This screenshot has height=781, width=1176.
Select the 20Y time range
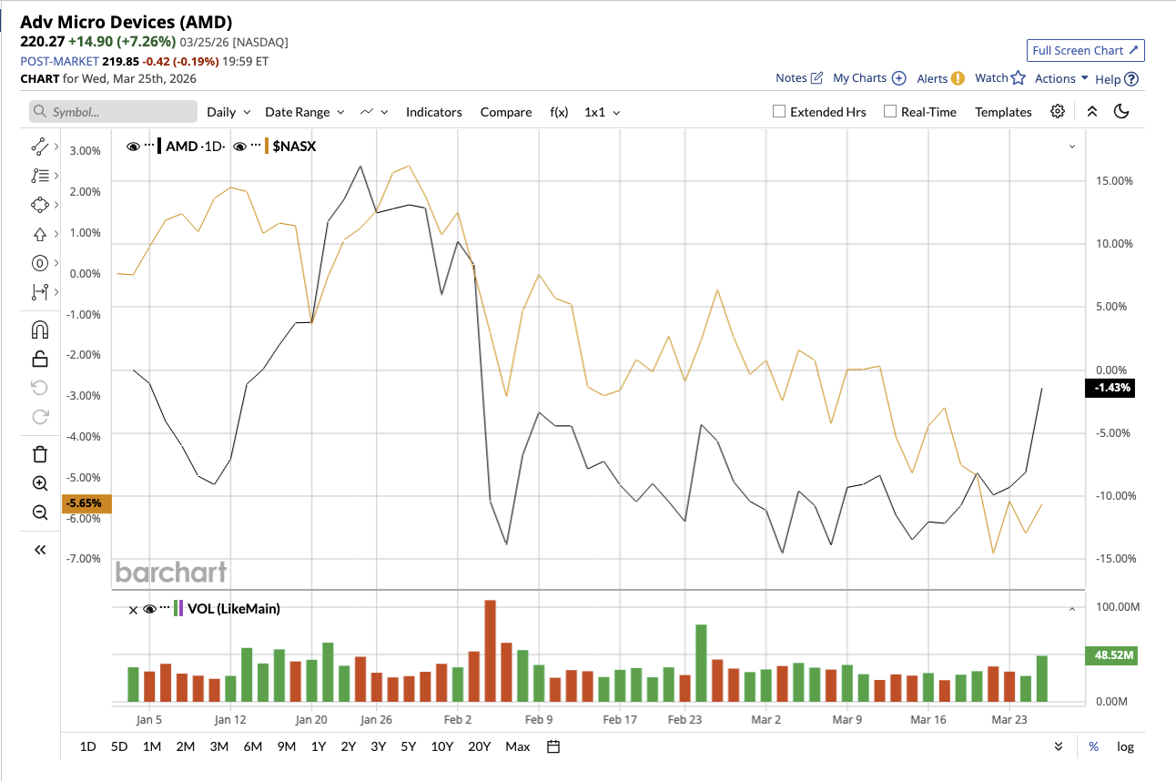tap(480, 746)
